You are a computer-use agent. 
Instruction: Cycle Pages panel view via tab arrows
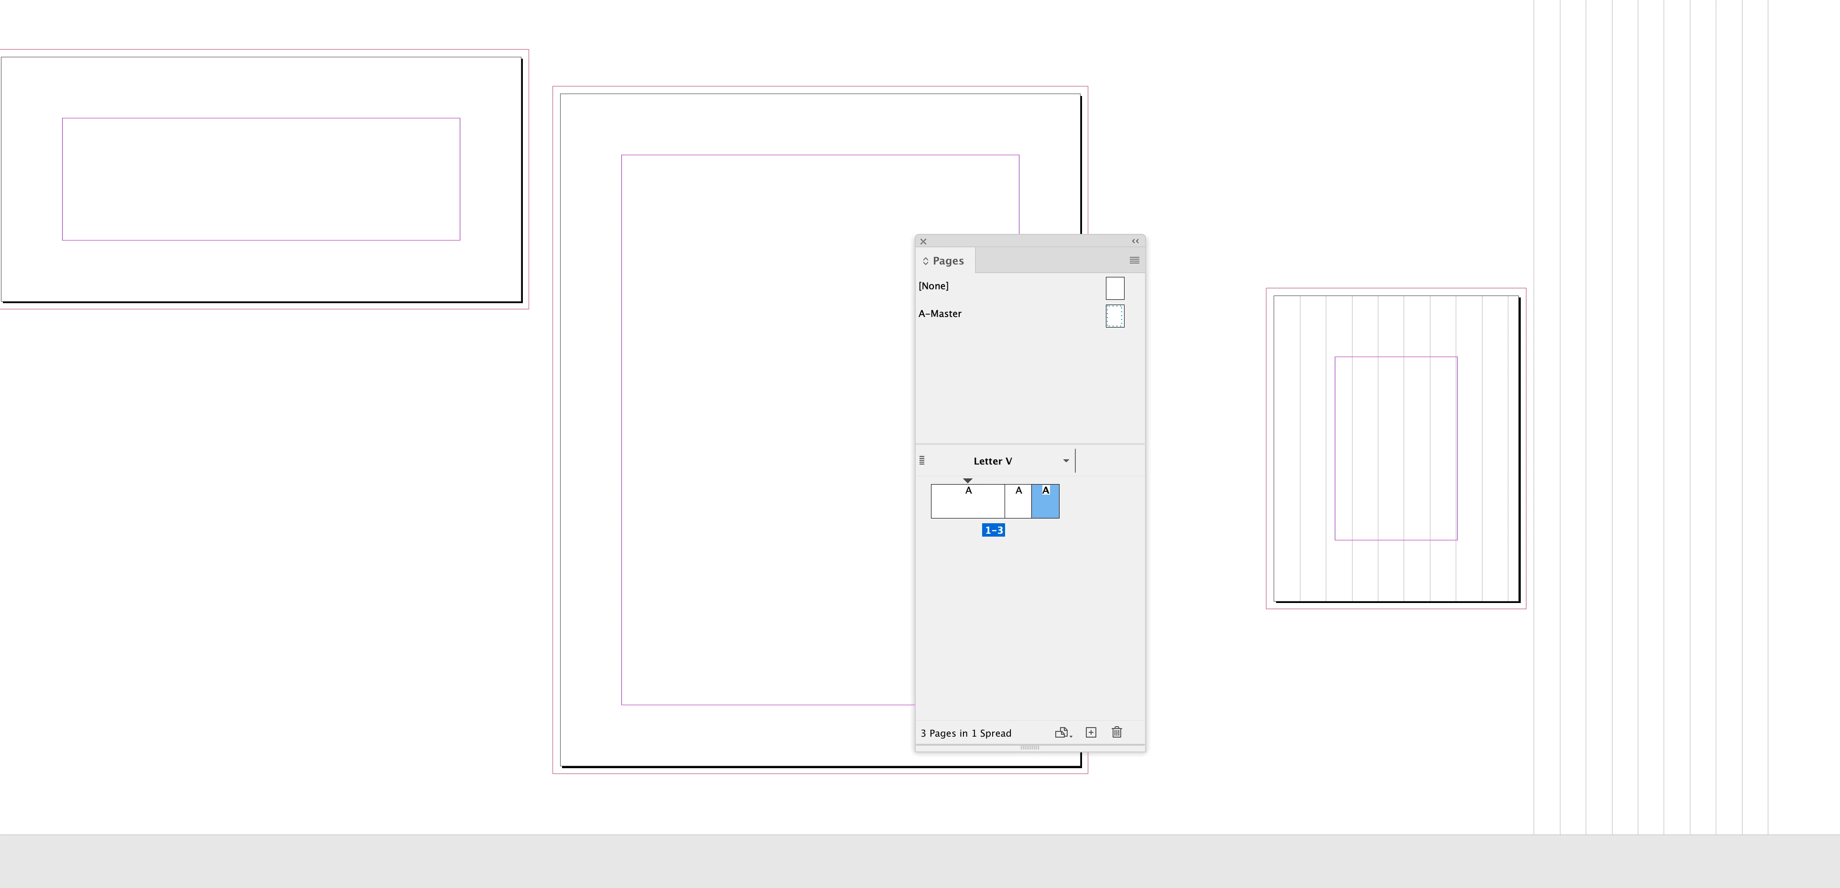(925, 261)
